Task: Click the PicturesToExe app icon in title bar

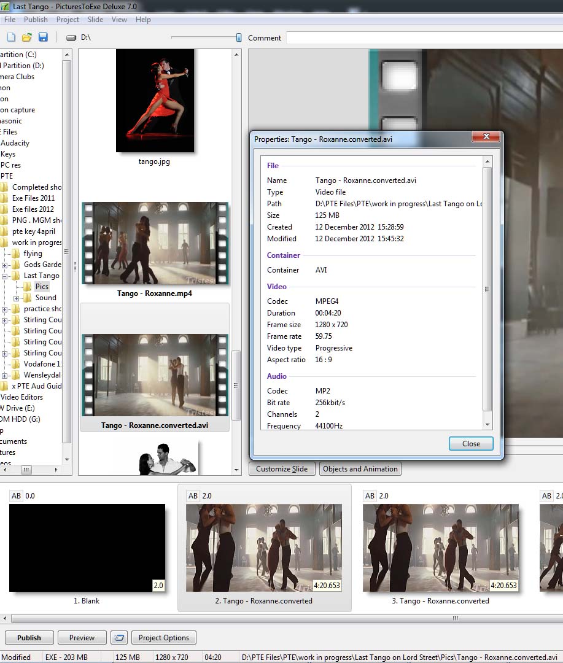Action: 5,6
